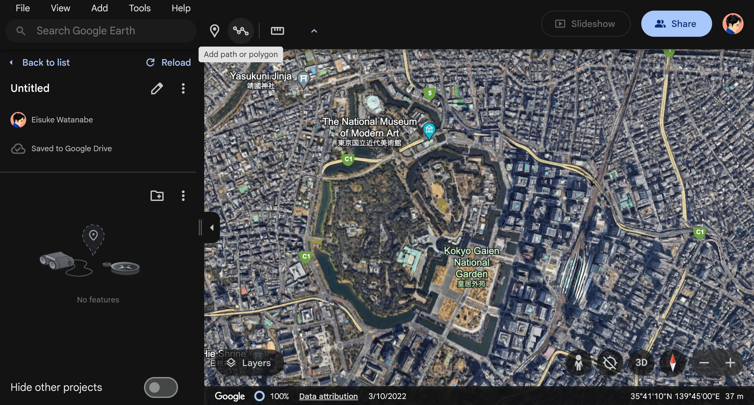Click the C1 shield near the museum
The height and width of the screenshot is (405, 754).
(348, 159)
